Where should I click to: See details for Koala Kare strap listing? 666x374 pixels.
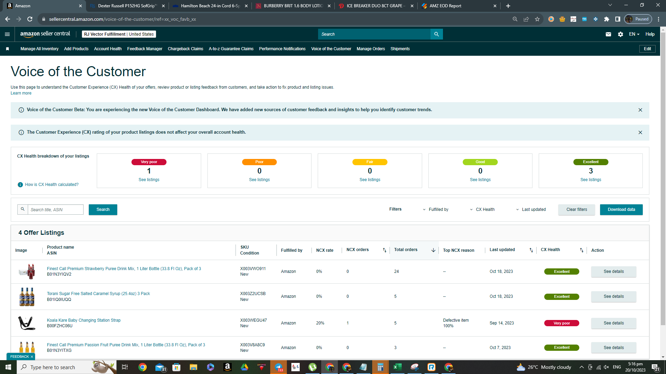(x=614, y=323)
